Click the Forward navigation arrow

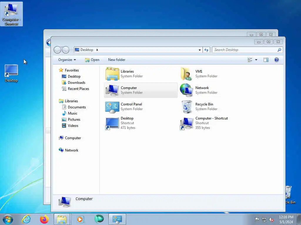click(66, 50)
